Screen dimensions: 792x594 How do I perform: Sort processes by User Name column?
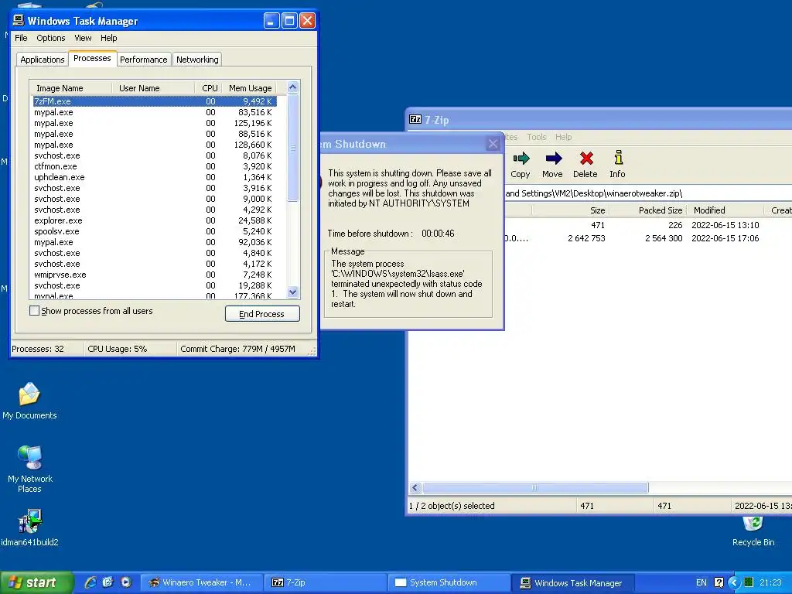pyautogui.click(x=153, y=88)
